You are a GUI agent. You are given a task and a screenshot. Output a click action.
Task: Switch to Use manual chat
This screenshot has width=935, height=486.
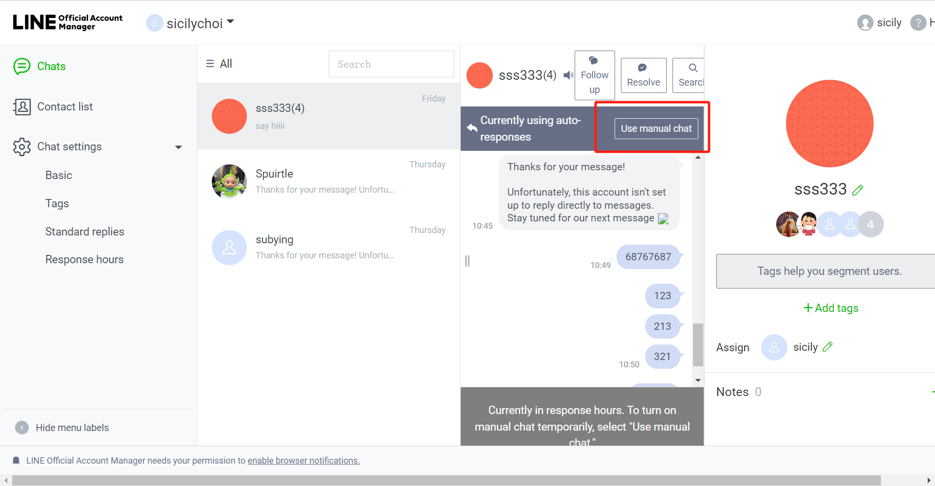[x=656, y=128]
